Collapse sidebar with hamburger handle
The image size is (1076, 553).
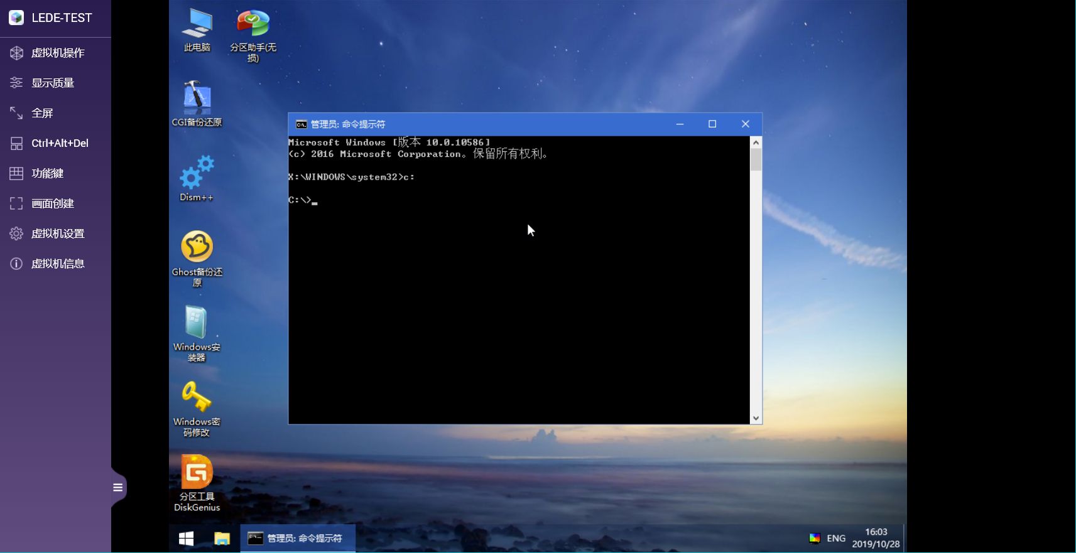118,487
